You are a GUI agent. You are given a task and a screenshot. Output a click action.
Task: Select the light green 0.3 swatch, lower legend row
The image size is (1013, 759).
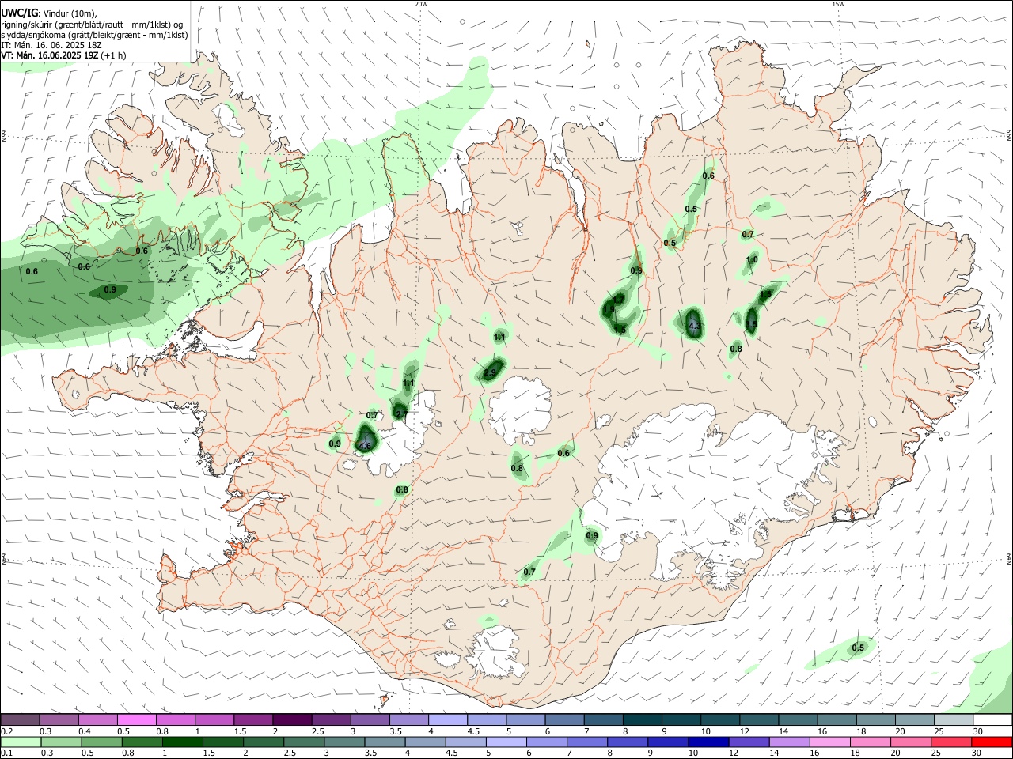point(60,742)
